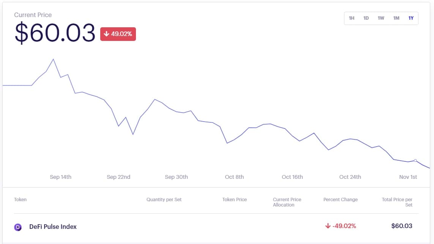Click the large $60.03 current price
Viewport: 434px width, 244px height.
55,33
